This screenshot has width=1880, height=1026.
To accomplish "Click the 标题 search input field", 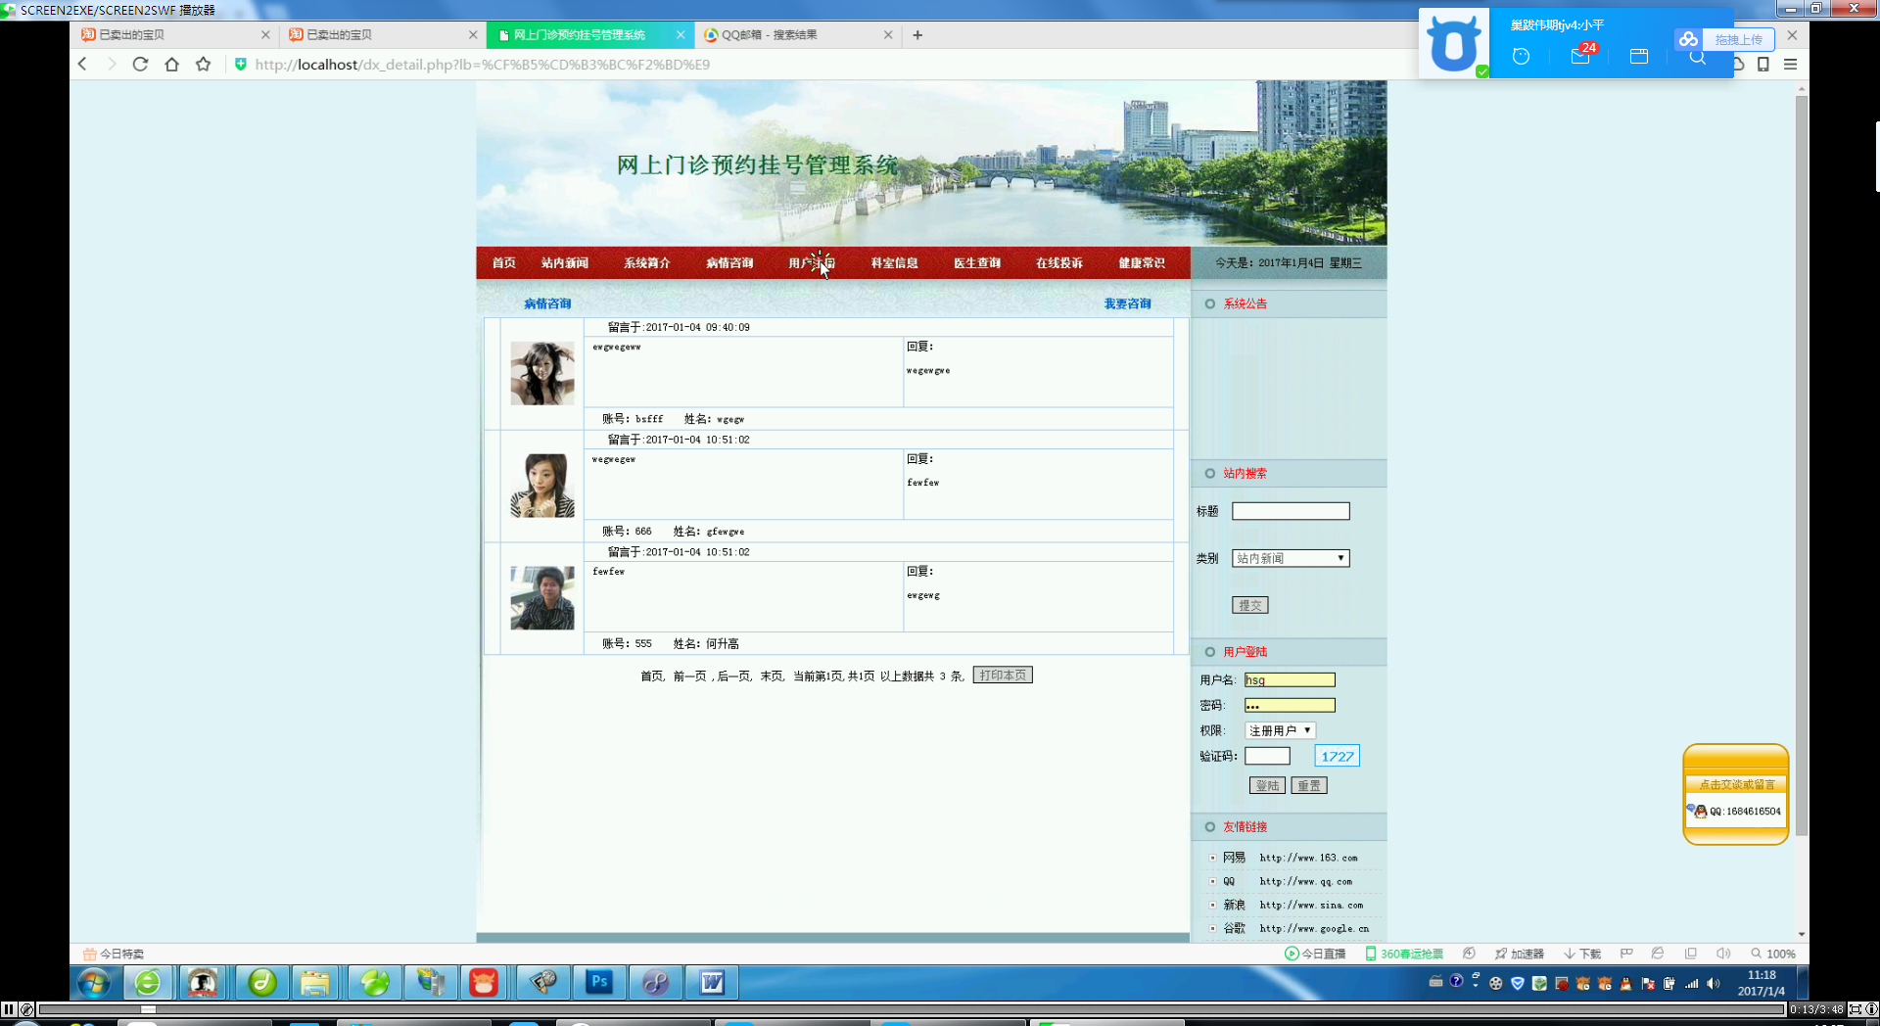I will coord(1291,511).
